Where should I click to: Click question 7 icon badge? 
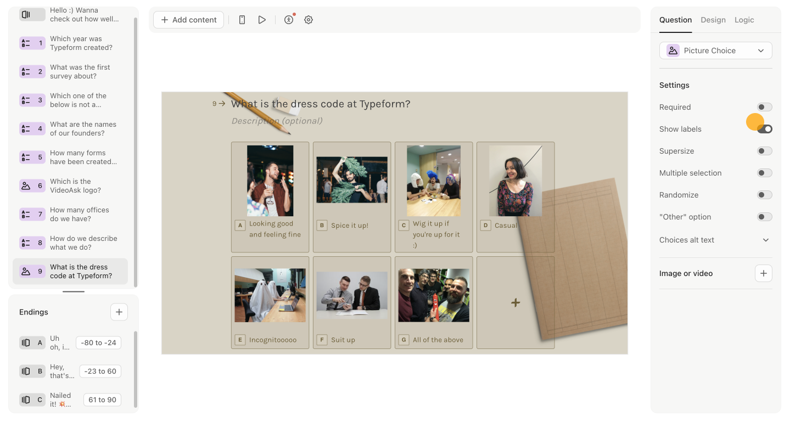pos(32,215)
